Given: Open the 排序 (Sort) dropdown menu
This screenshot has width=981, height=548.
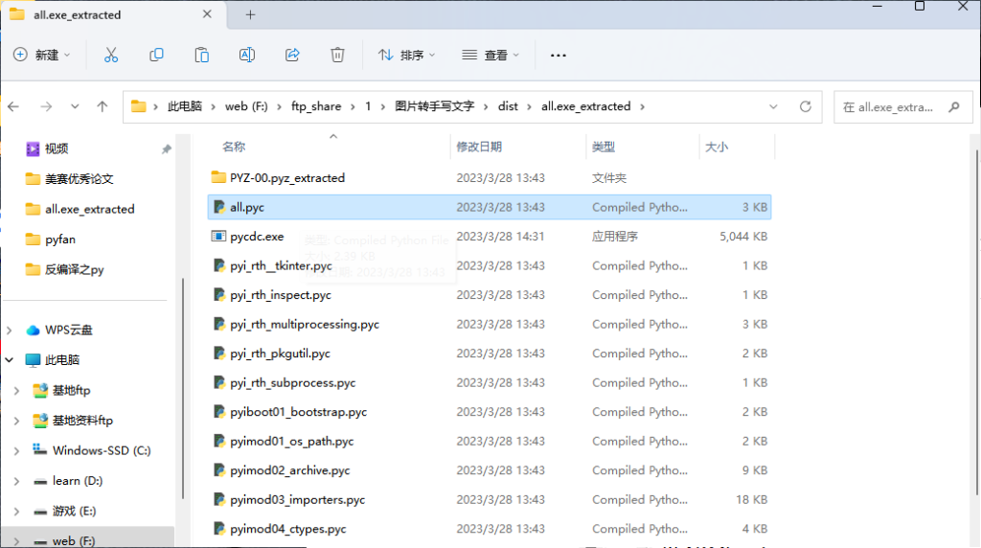Looking at the screenshot, I should pos(406,56).
